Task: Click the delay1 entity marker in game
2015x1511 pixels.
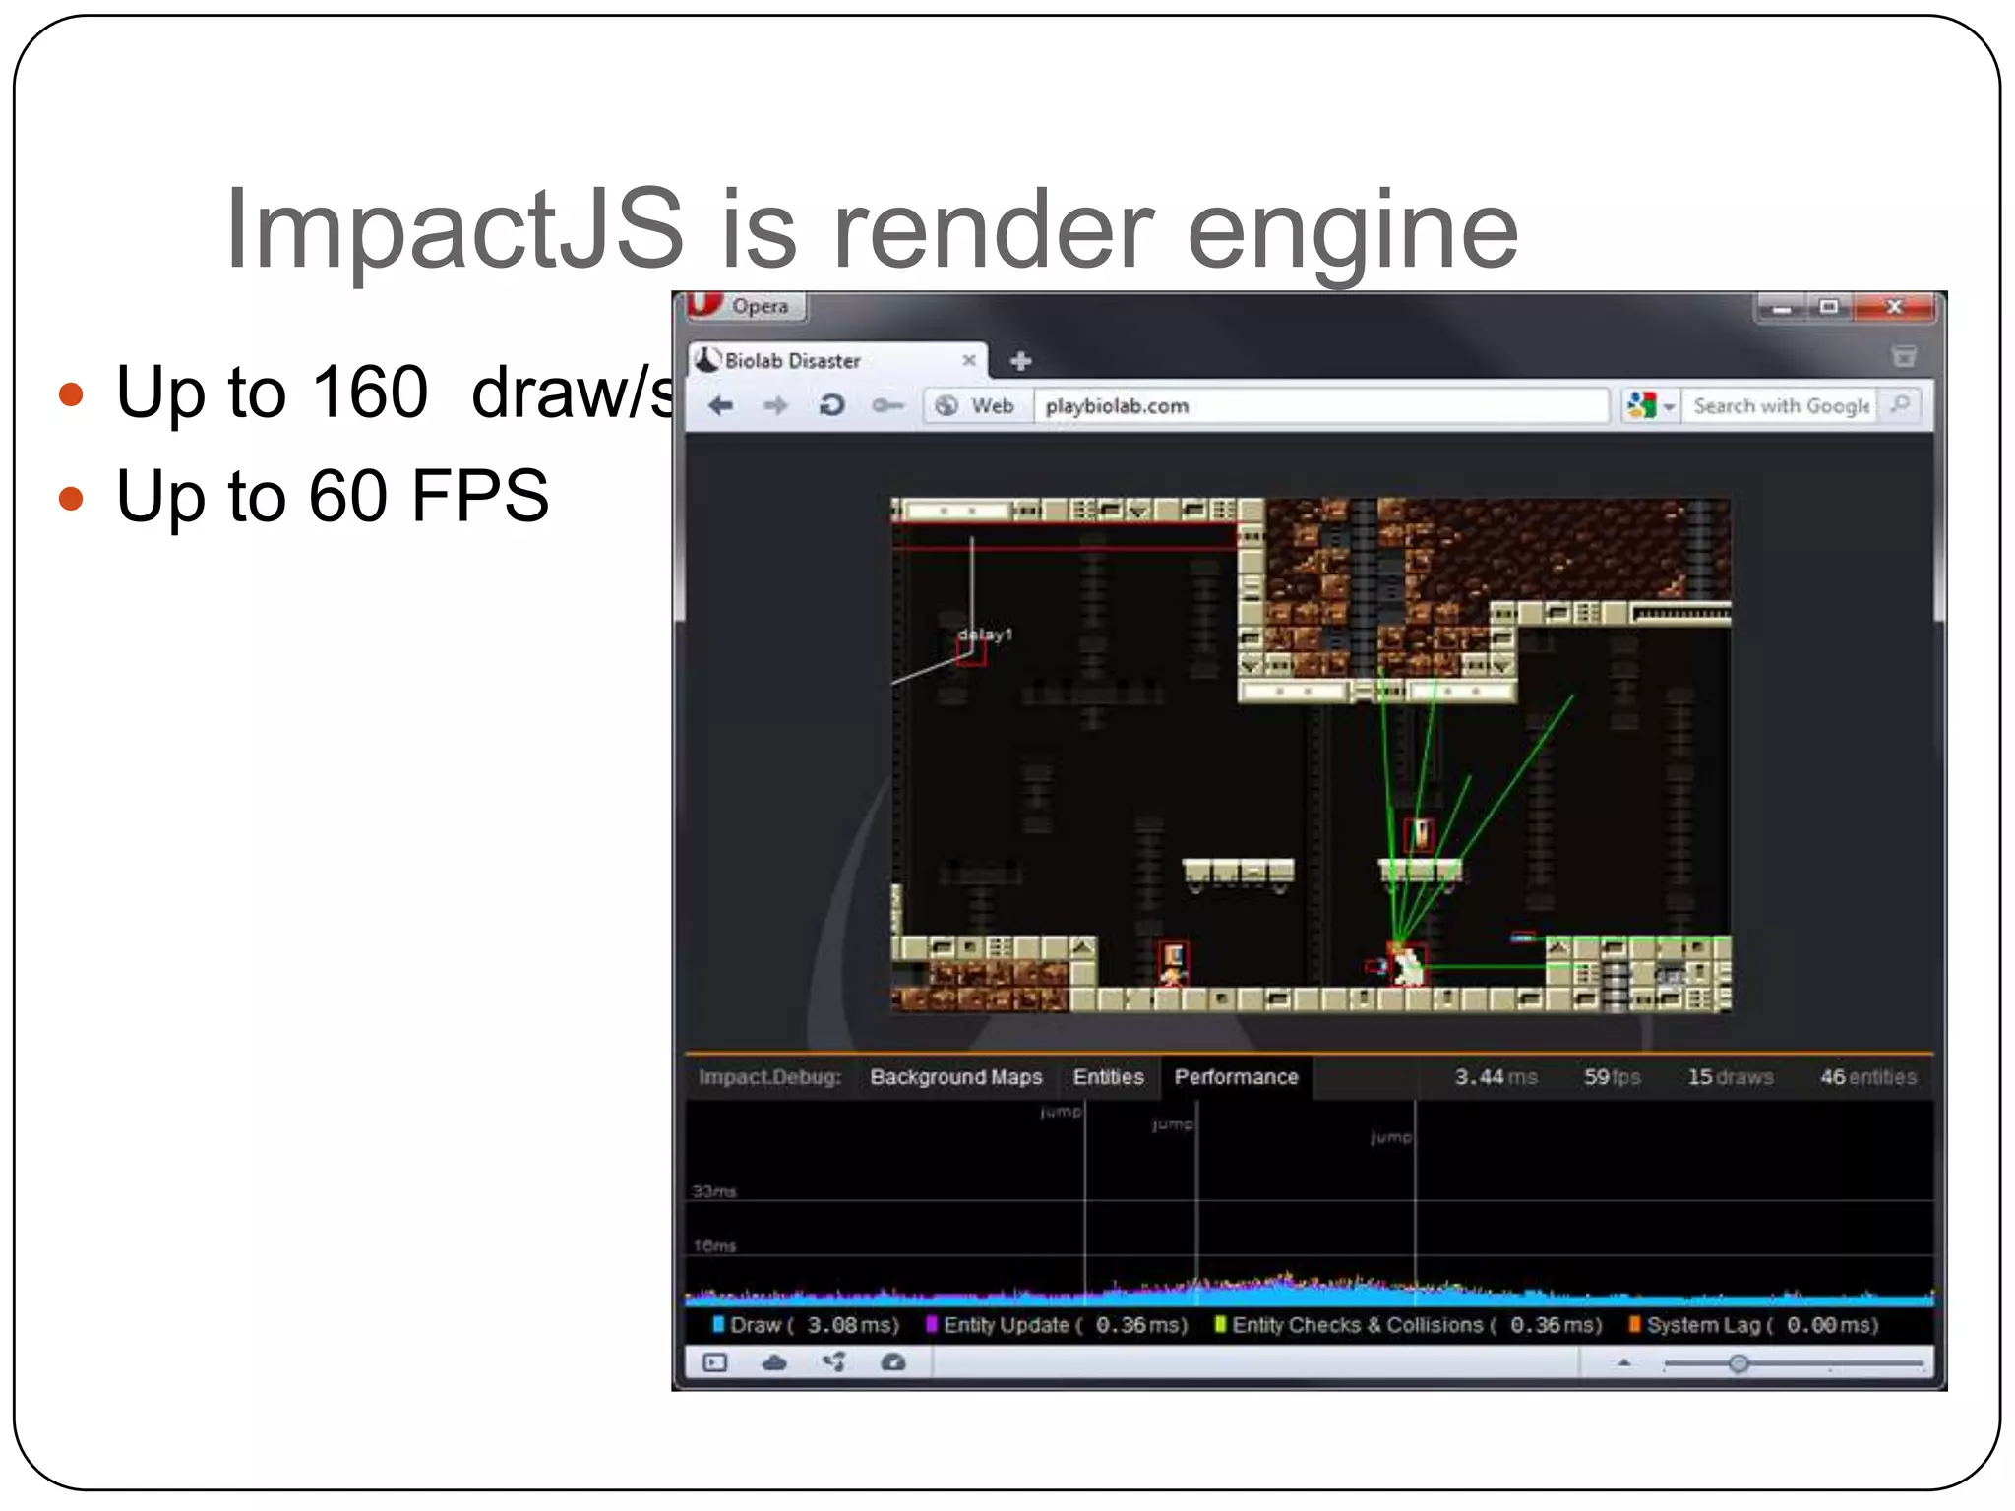Action: coord(971,652)
